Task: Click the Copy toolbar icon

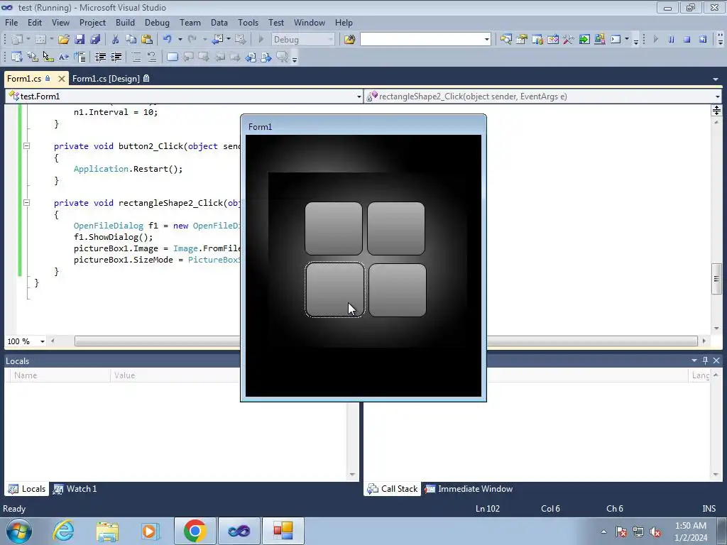Action: [x=131, y=40]
